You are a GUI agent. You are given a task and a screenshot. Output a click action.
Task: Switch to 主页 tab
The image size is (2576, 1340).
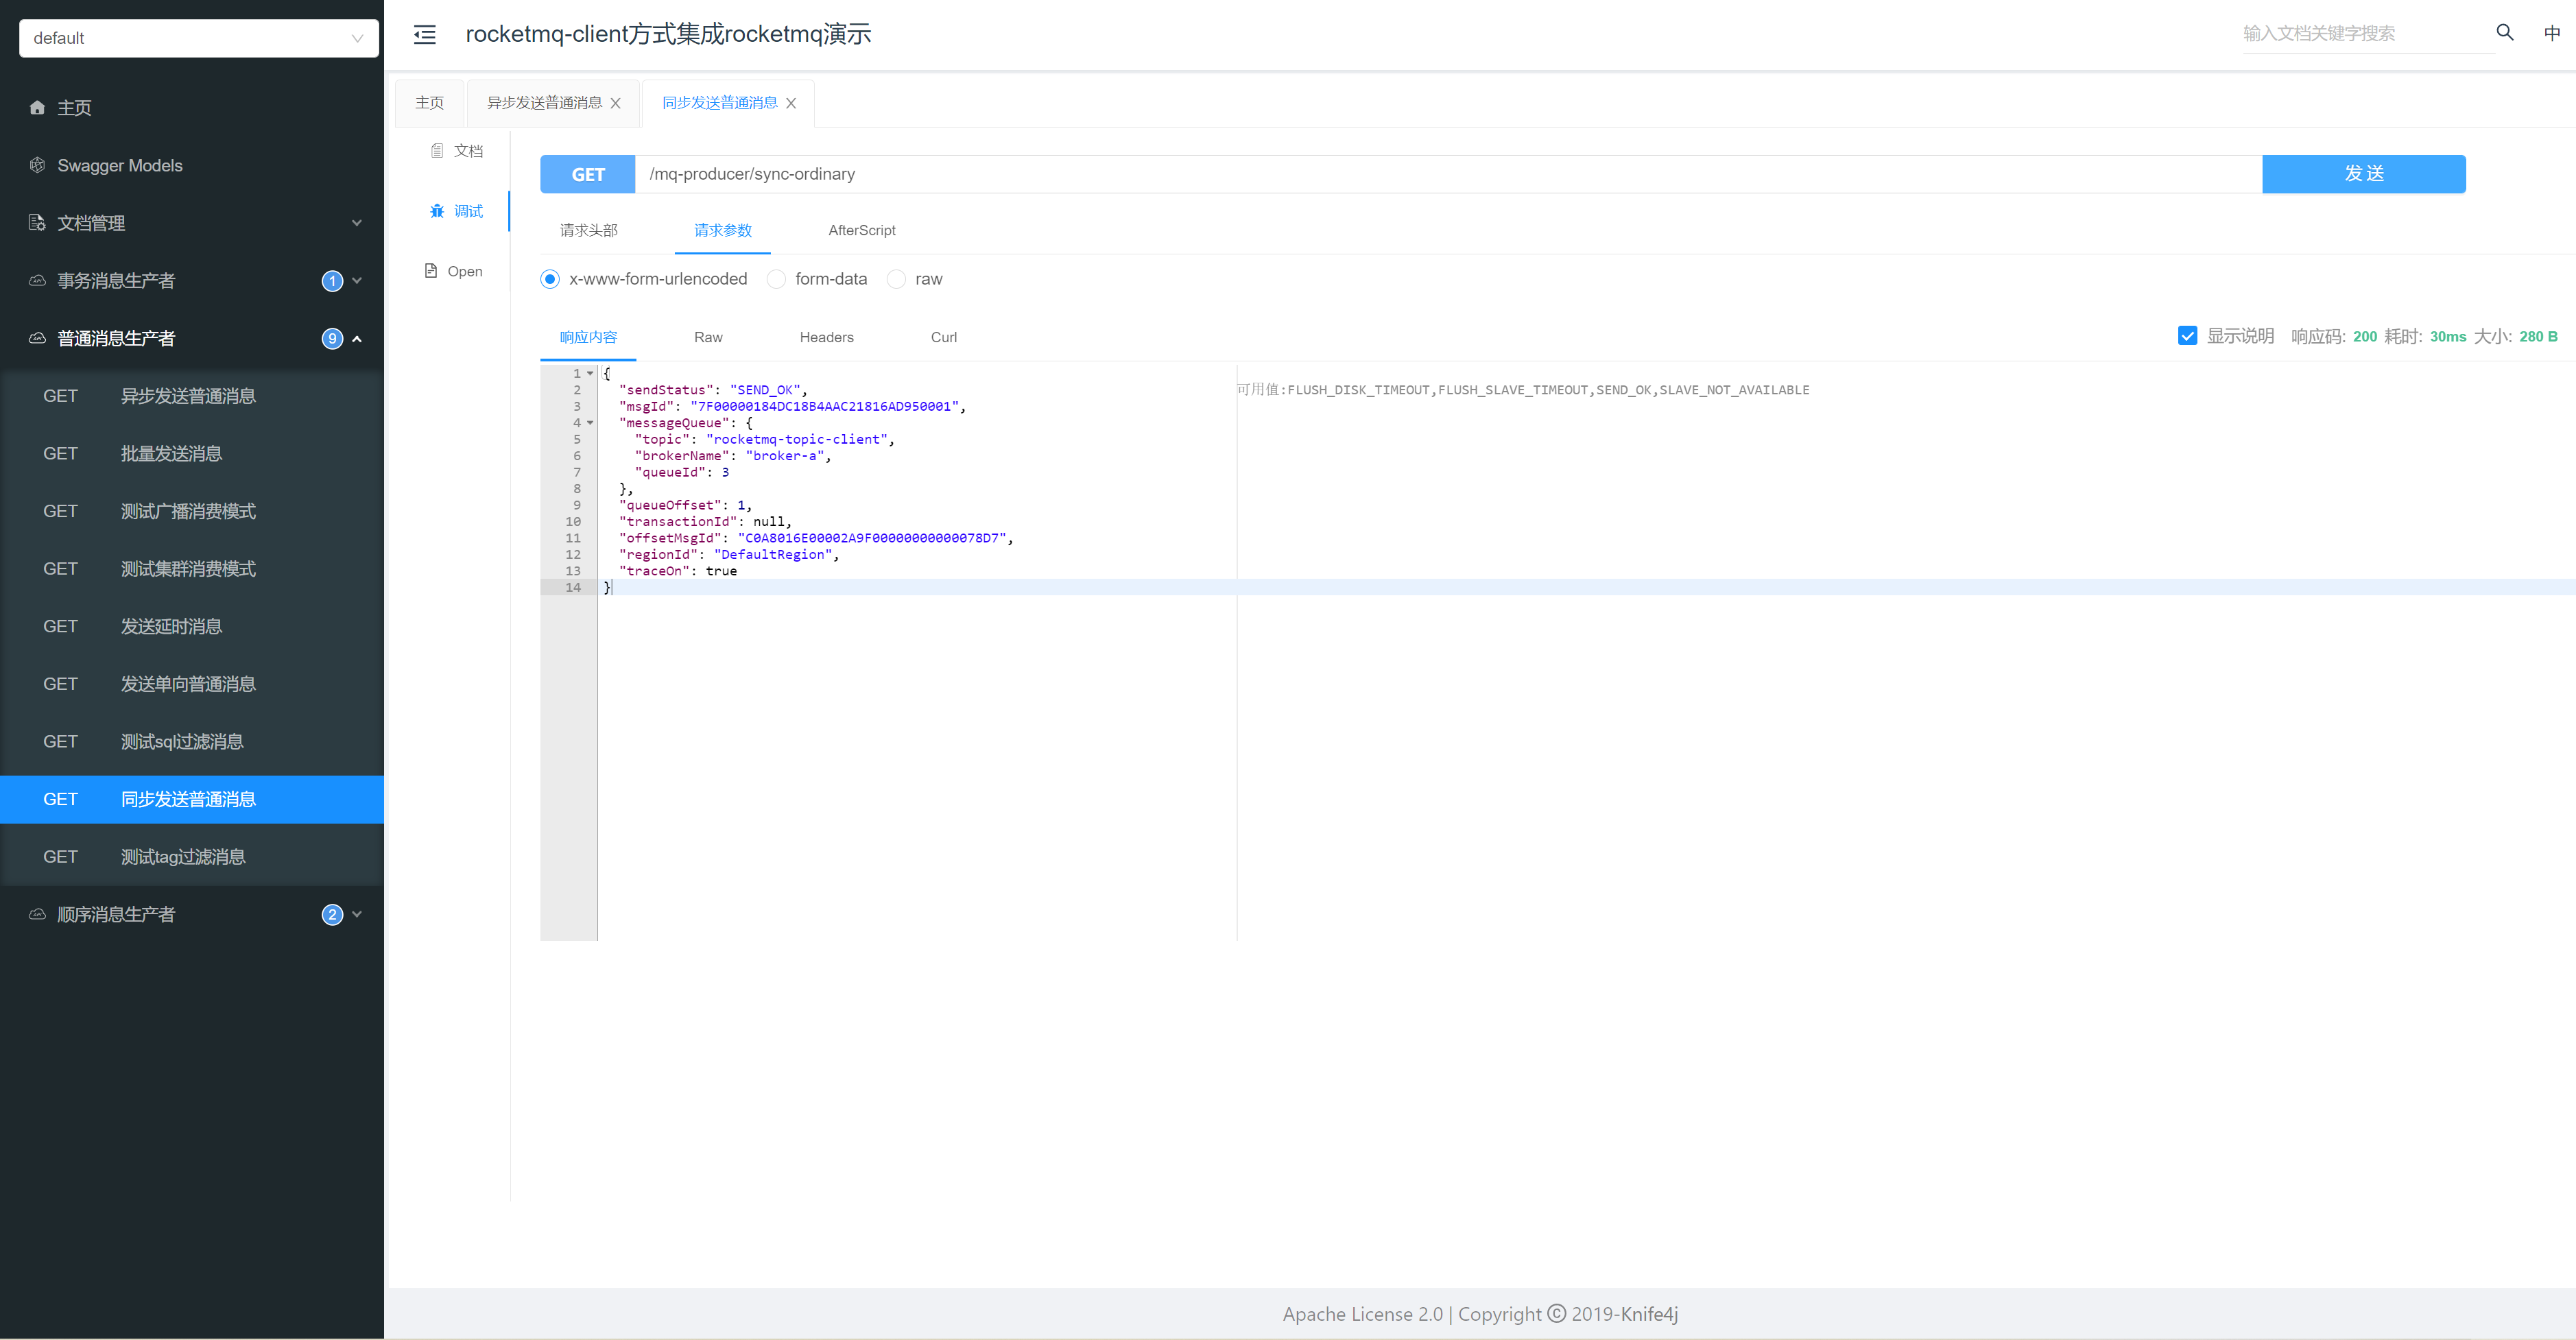click(x=430, y=103)
